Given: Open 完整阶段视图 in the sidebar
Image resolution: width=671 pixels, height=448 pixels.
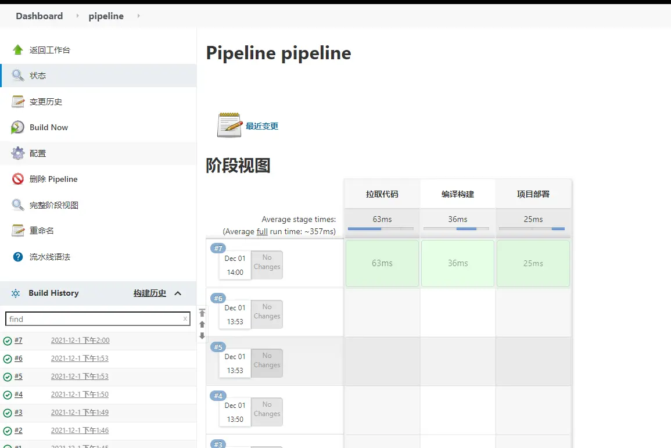Looking at the screenshot, I should point(53,205).
